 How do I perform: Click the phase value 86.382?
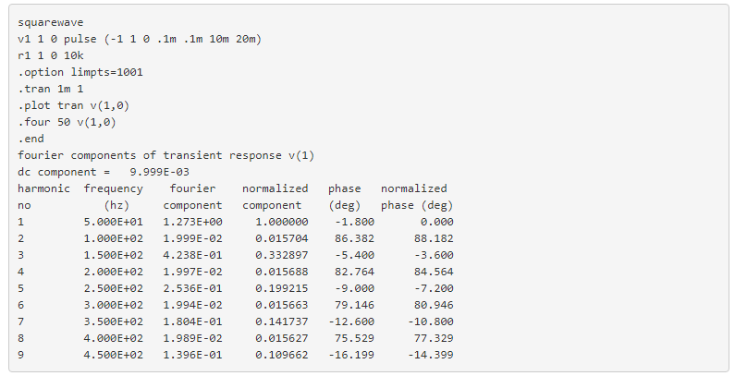341,238
